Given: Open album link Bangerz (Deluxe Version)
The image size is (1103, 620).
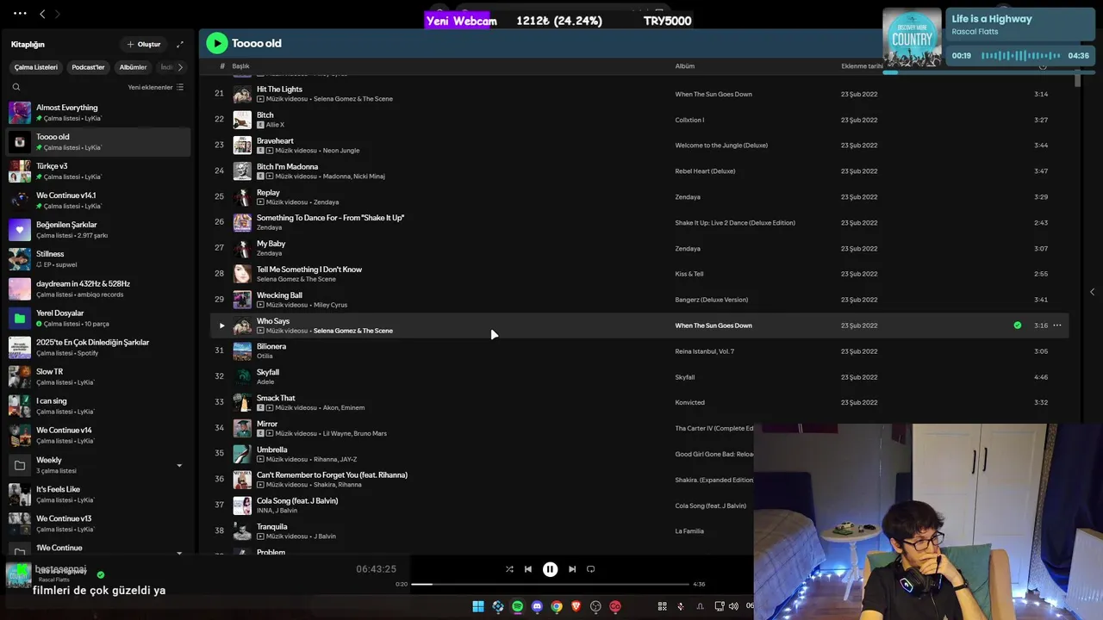Looking at the screenshot, I should [x=712, y=300].
